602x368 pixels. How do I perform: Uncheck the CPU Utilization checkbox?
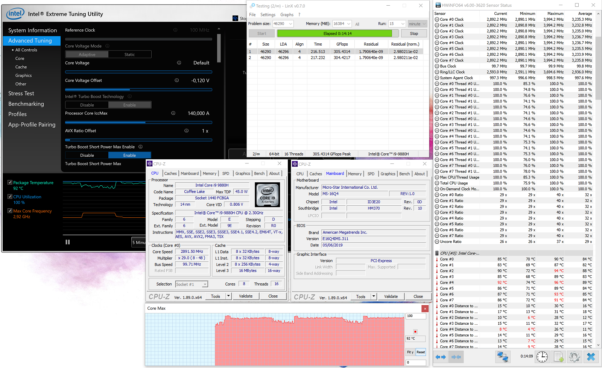[10, 197]
